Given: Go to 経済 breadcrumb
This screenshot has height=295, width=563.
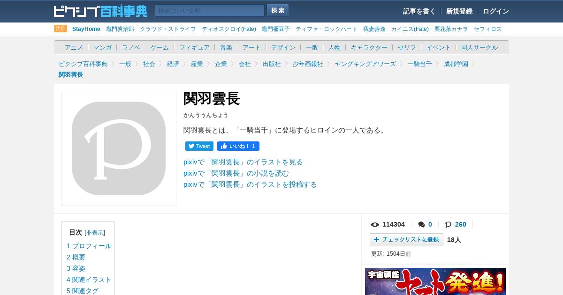Looking at the screenshot, I should (173, 64).
